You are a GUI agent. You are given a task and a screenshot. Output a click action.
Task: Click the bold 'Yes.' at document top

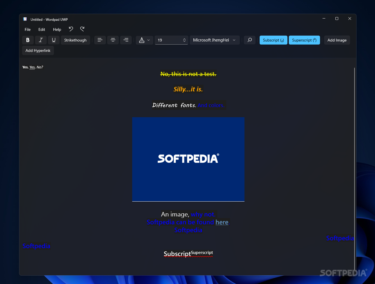(25, 67)
